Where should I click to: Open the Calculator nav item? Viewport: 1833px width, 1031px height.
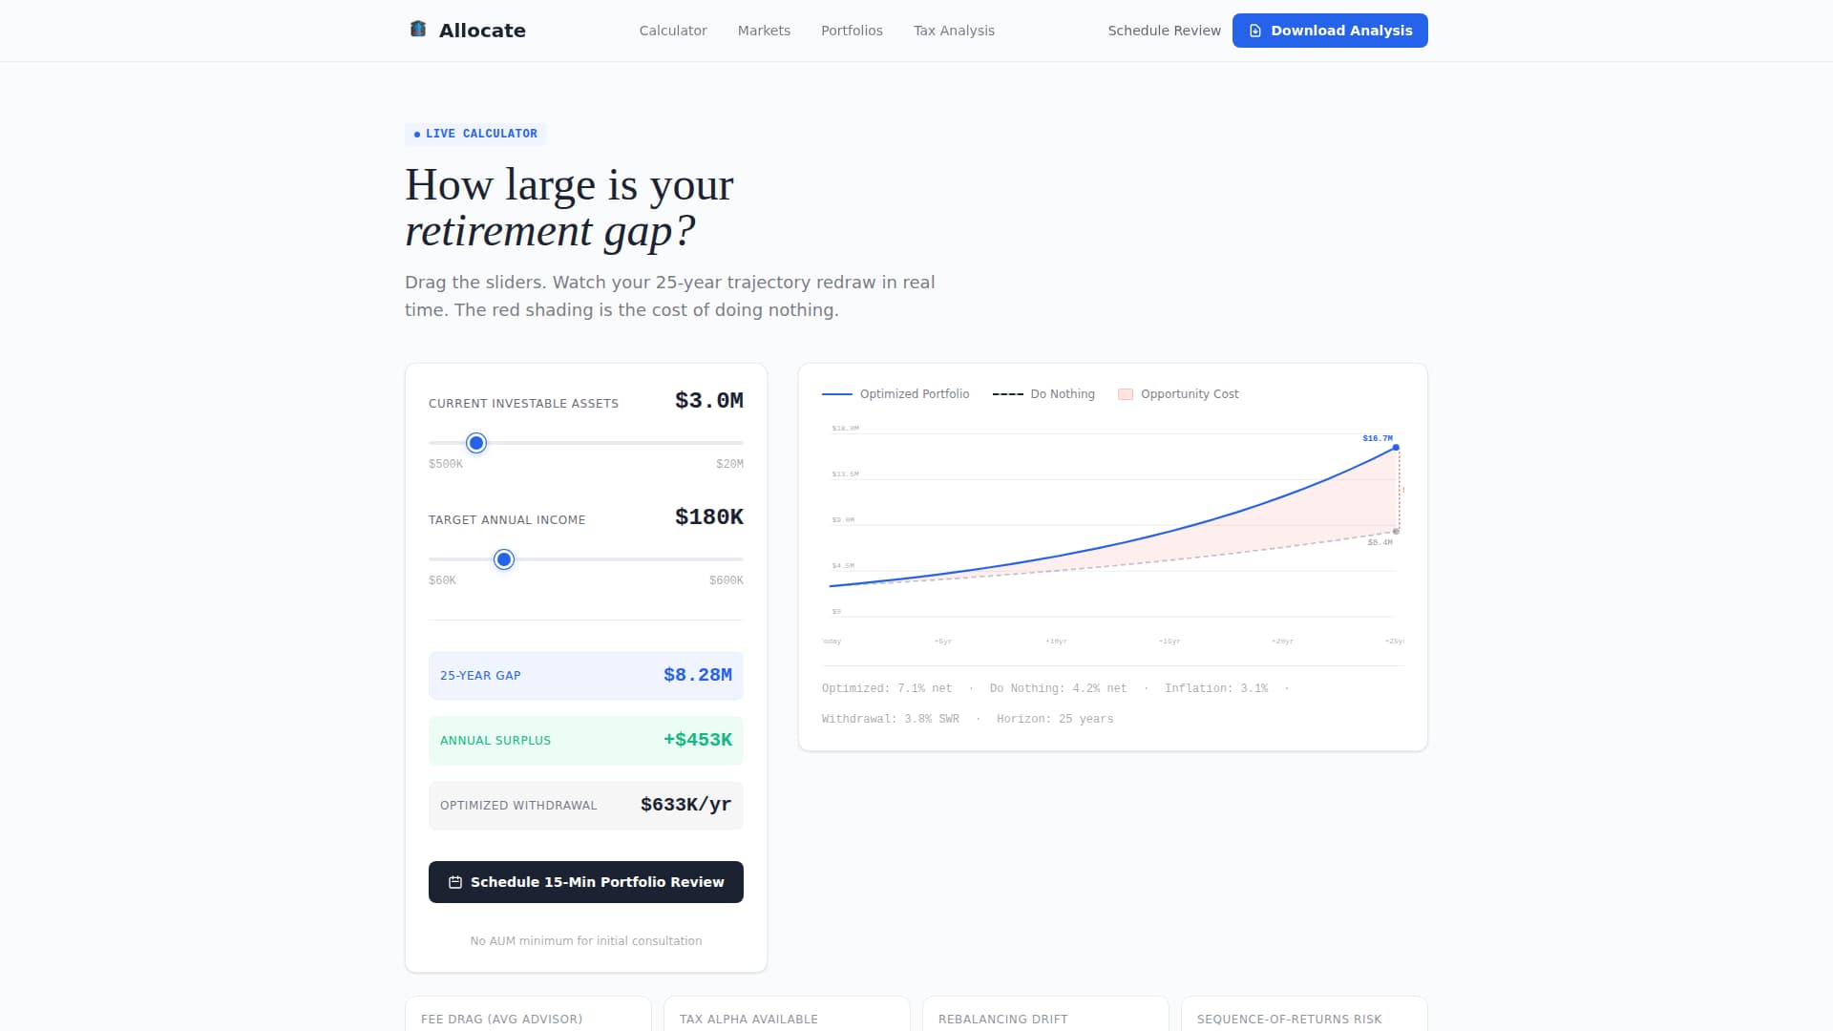tap(673, 31)
